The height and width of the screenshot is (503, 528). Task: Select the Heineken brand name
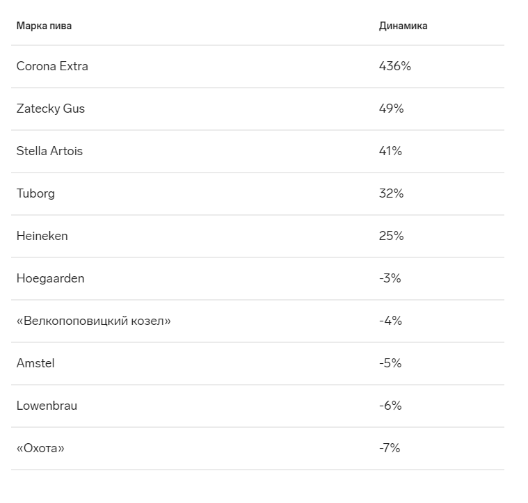42,236
